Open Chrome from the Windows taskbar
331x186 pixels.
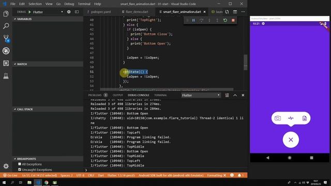click(x=46, y=182)
